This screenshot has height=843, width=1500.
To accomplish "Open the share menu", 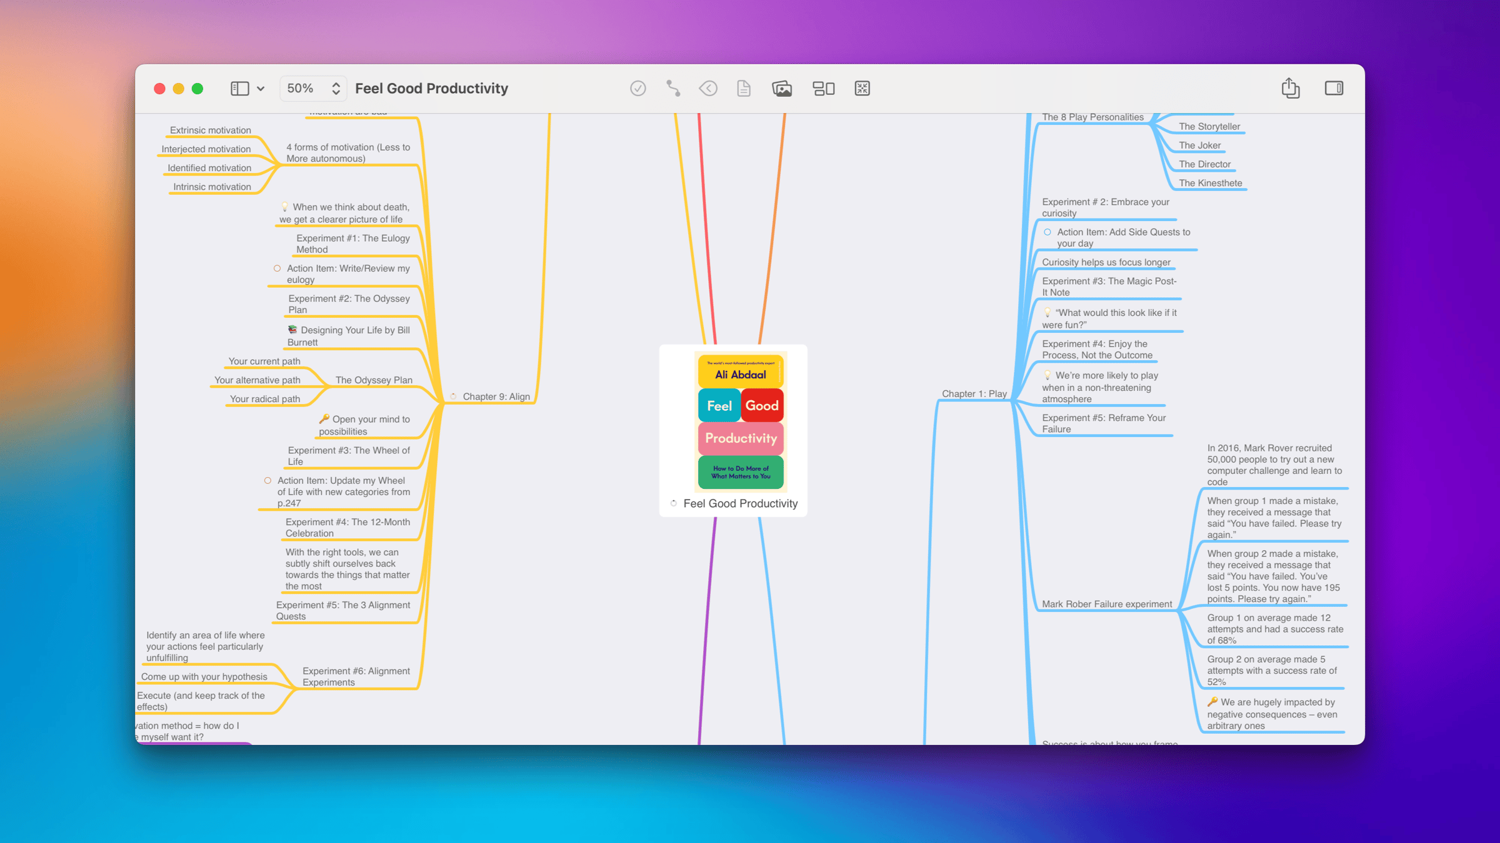I will (1291, 88).
